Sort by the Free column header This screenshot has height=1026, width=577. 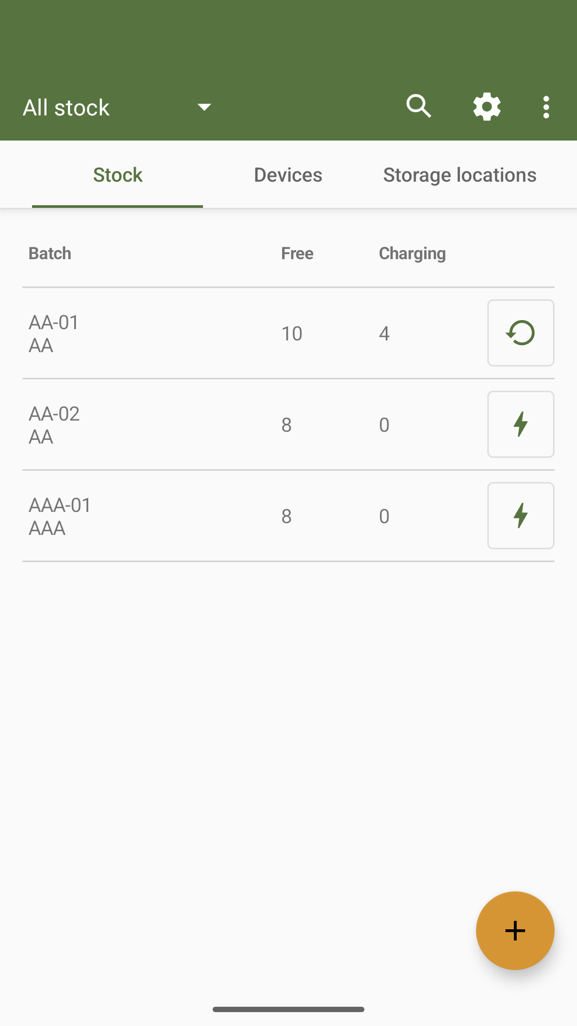(297, 253)
